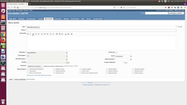187x105 pixels.
Task: Switch to Atividade tab
Action: [x=21, y=19]
